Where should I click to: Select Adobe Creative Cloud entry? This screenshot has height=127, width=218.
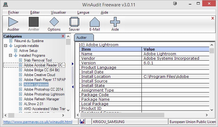39,75
